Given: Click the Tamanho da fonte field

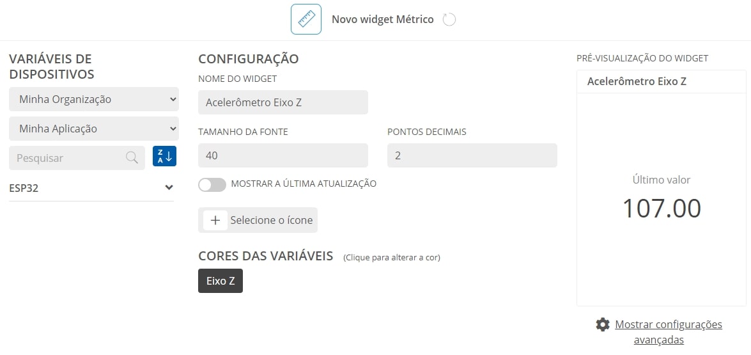Looking at the screenshot, I should click(x=283, y=155).
